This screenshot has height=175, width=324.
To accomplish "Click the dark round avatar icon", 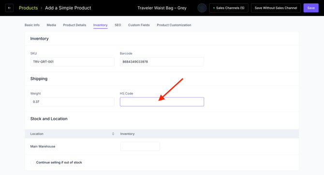I will point(202,8).
